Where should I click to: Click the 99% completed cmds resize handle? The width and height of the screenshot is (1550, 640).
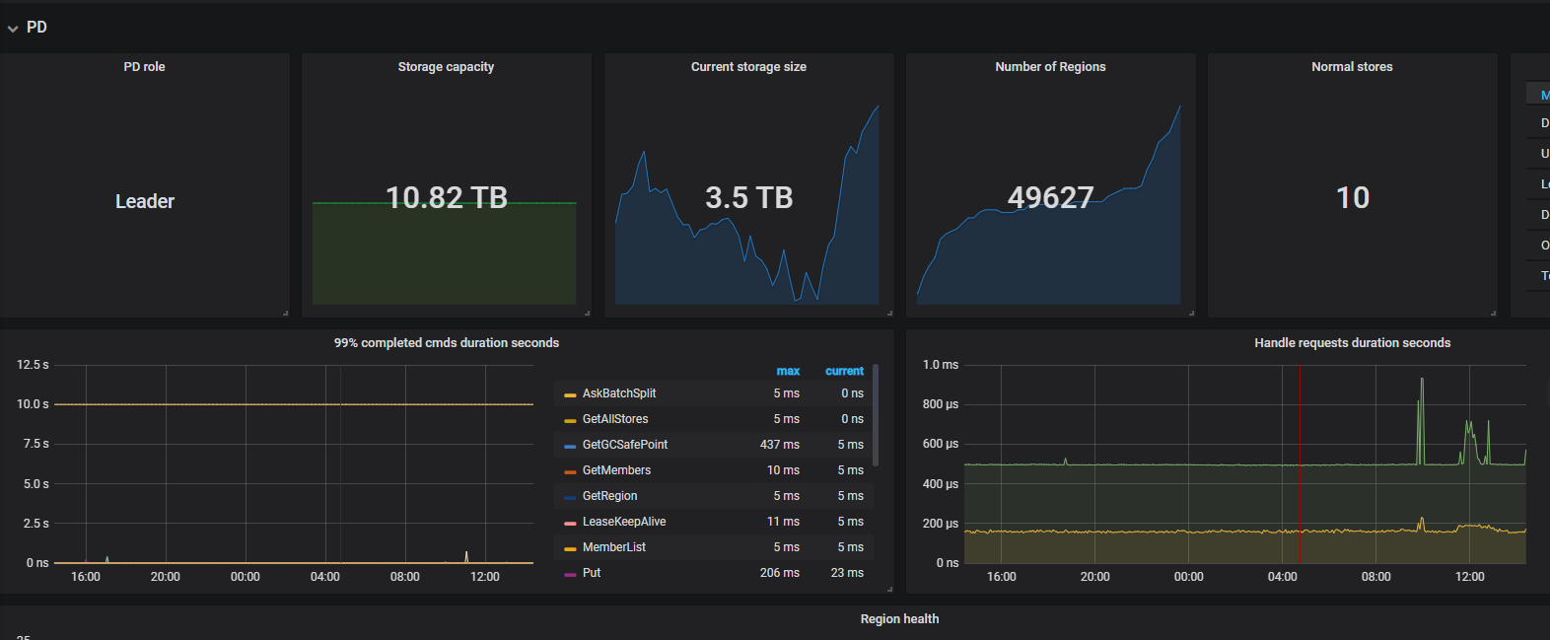point(889,589)
